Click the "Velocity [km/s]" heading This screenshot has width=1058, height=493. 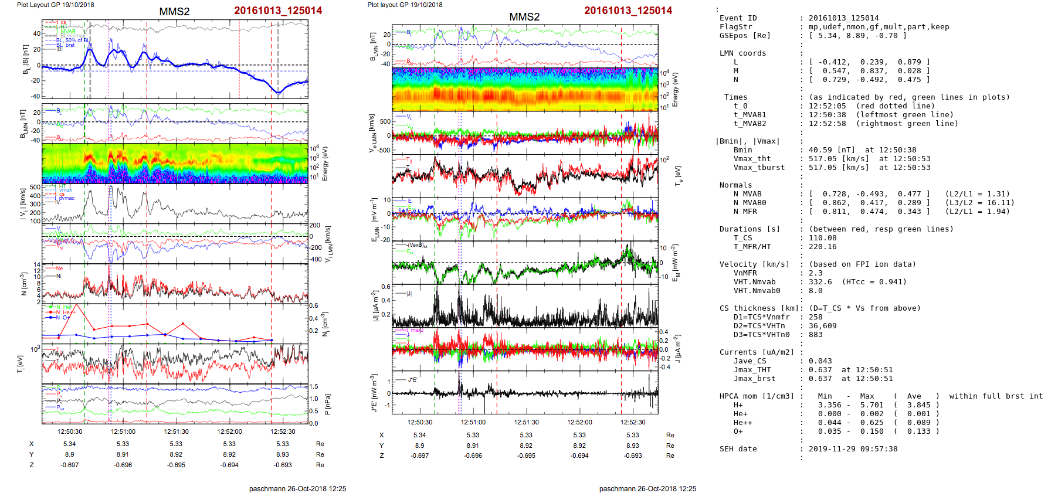[754, 264]
